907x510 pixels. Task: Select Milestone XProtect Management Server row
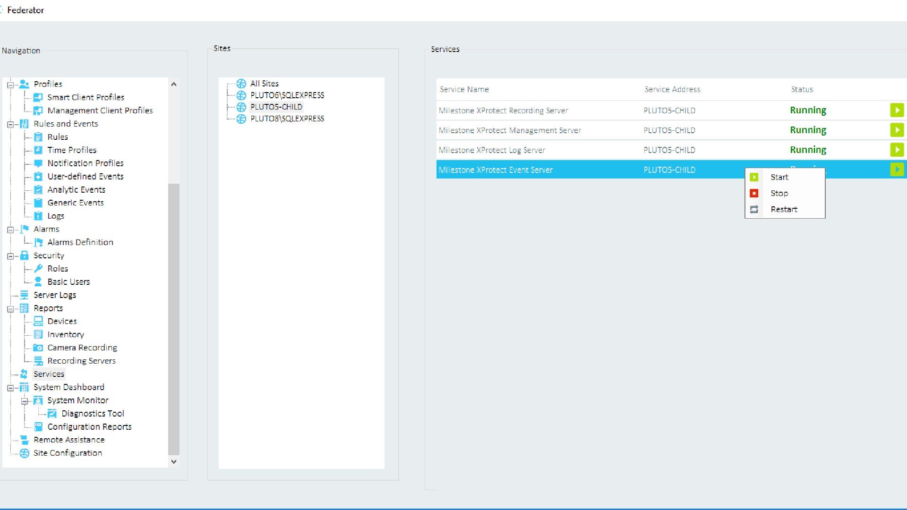[671, 130]
